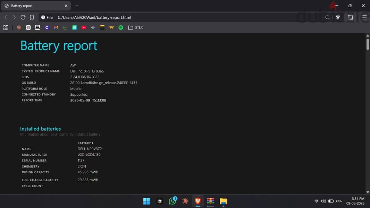
Task: Open the apps grid icon on bookmarks bar
Action: [6, 28]
